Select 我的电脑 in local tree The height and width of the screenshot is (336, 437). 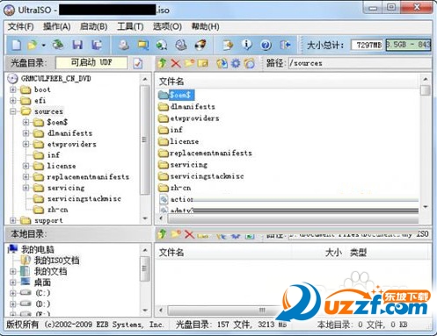38,249
